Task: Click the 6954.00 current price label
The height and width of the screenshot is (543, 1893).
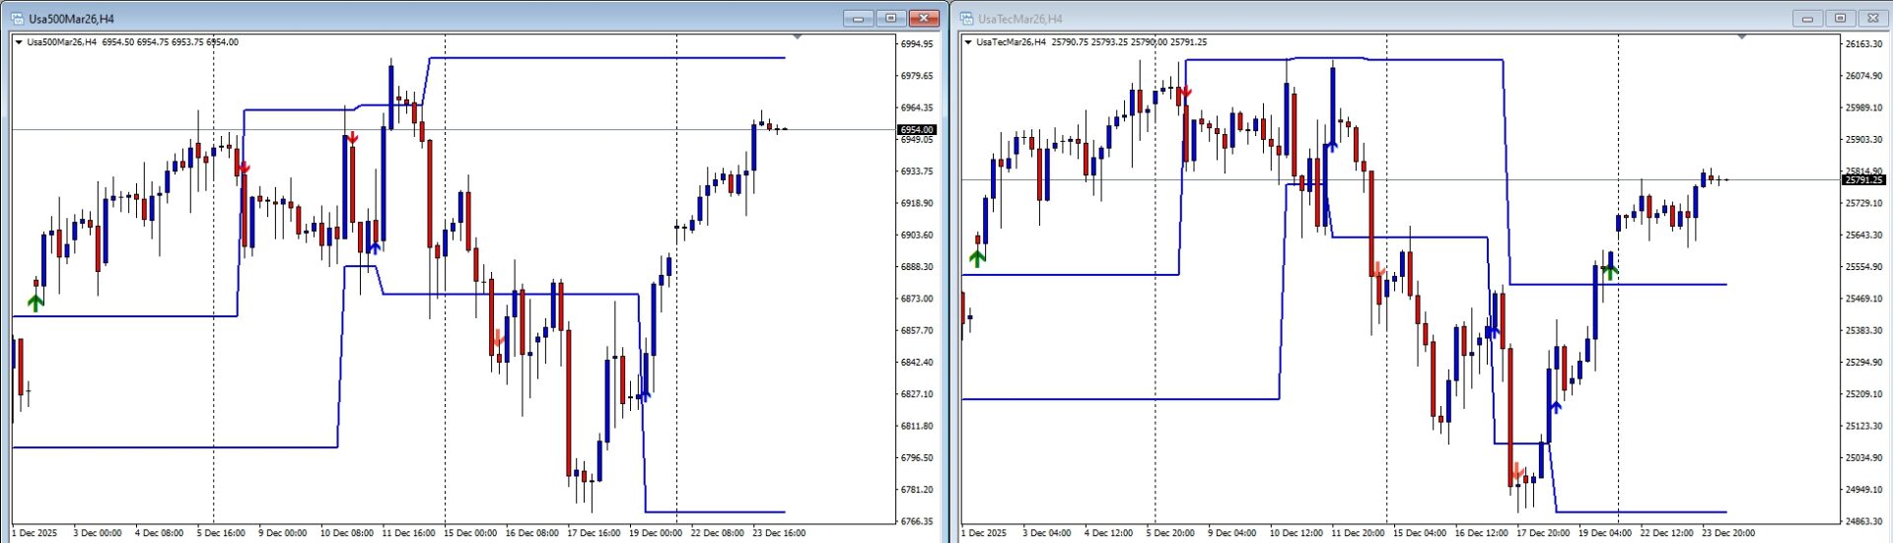Action: click(916, 130)
